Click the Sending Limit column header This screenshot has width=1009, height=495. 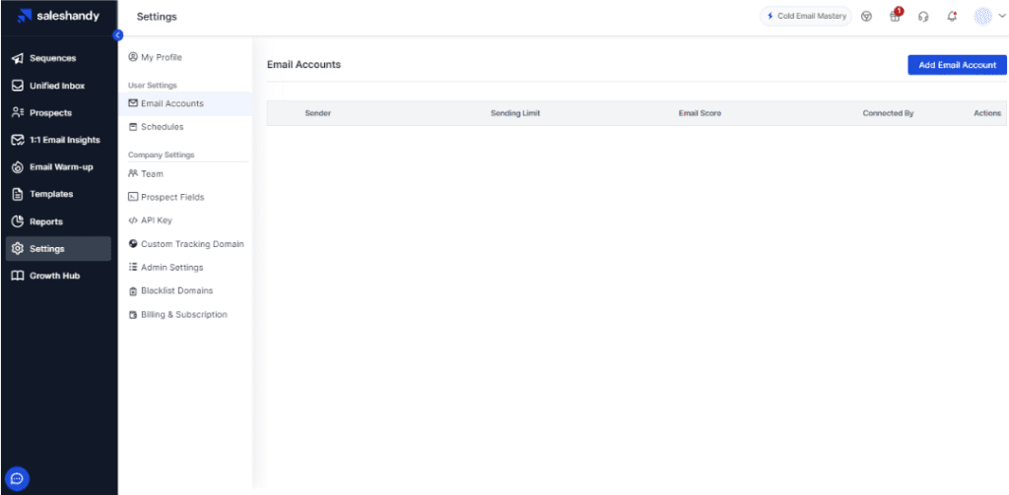point(514,113)
